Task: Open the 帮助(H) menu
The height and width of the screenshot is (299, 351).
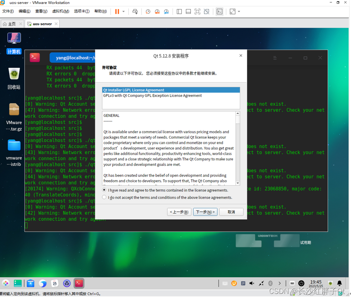Action: pos(101,11)
